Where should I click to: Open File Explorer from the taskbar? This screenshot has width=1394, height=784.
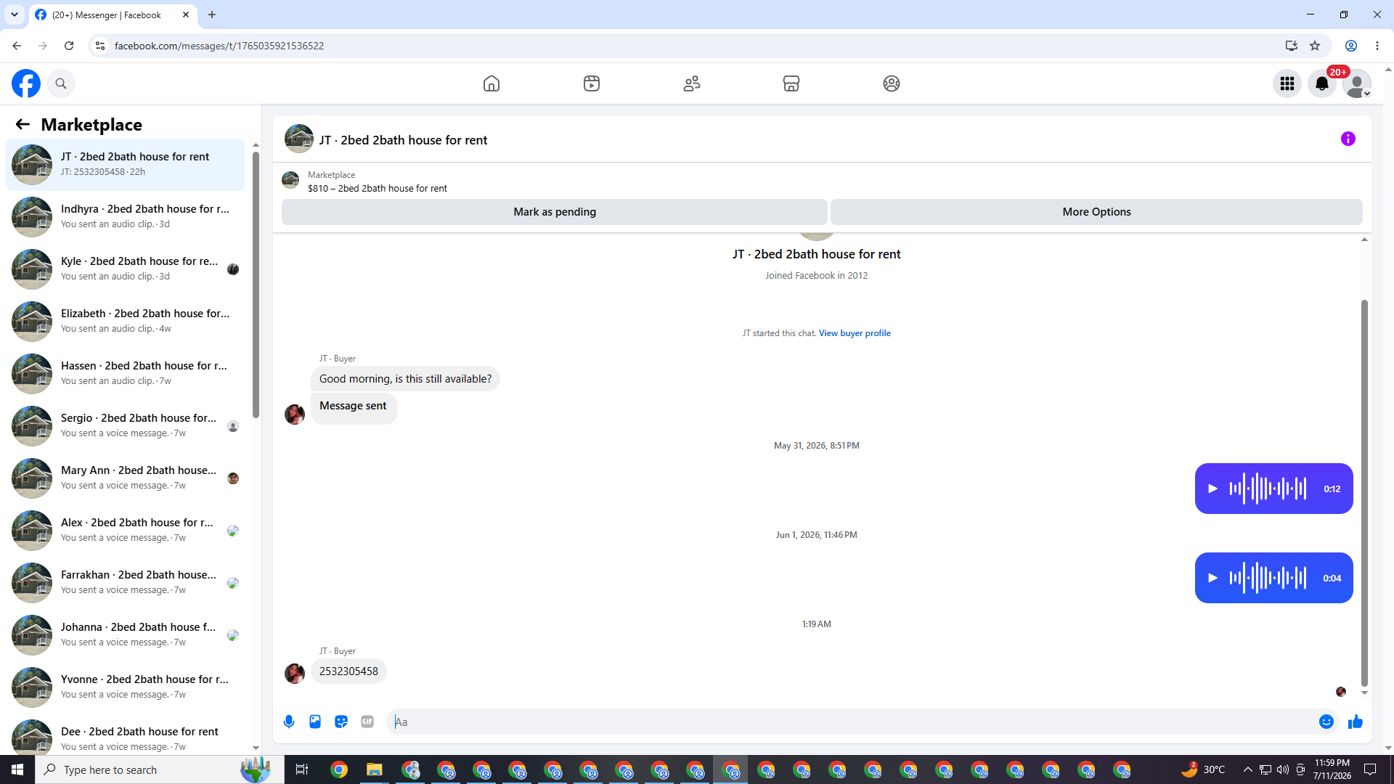click(375, 769)
